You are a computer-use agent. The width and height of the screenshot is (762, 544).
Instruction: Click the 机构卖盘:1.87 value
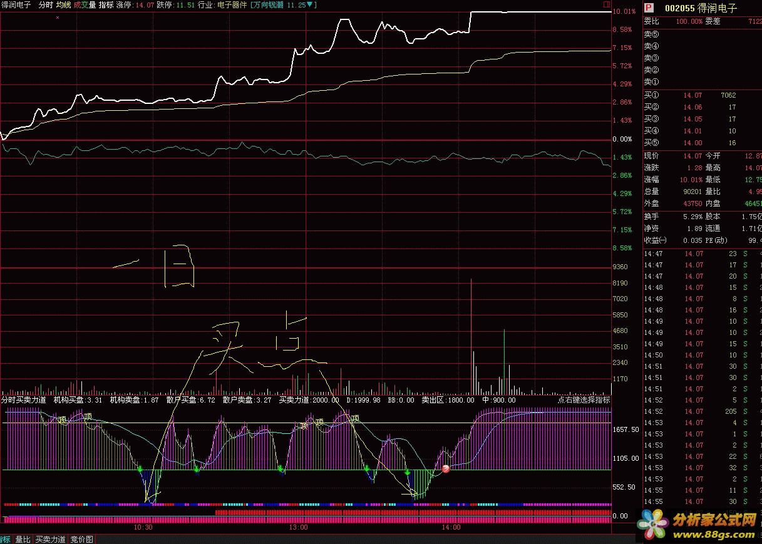[134, 399]
